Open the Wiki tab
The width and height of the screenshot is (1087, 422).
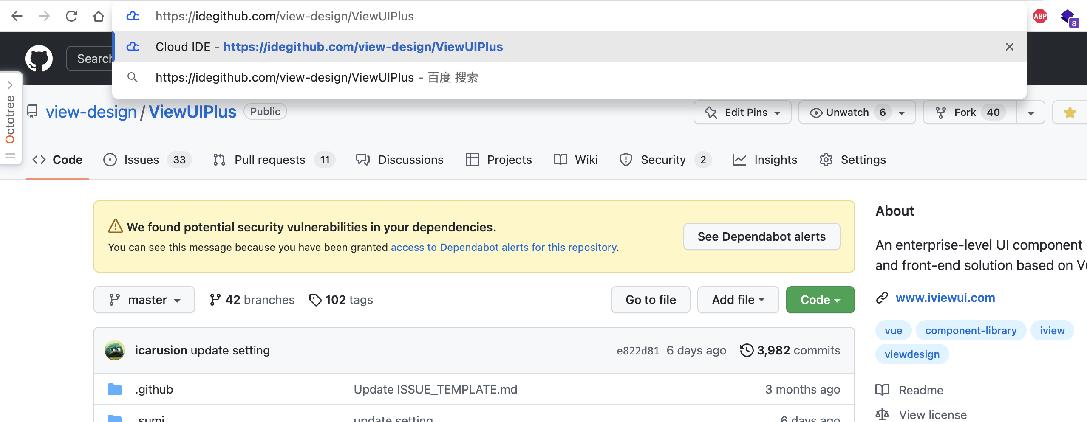(576, 160)
